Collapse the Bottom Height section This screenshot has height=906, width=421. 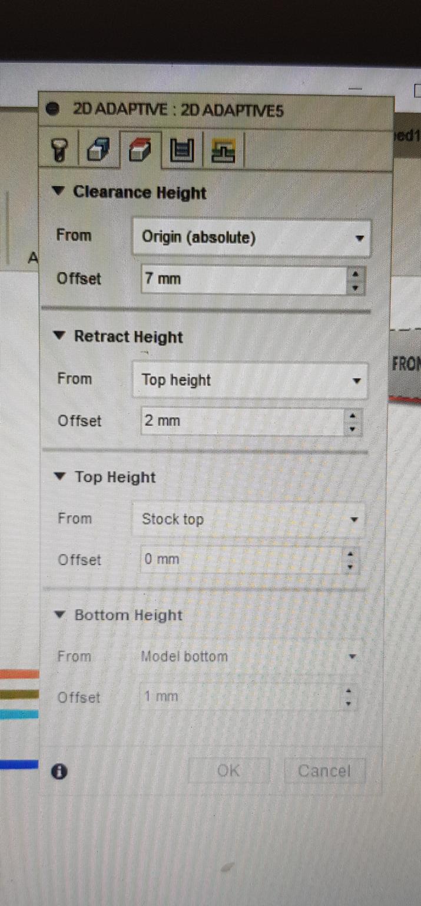(59, 615)
